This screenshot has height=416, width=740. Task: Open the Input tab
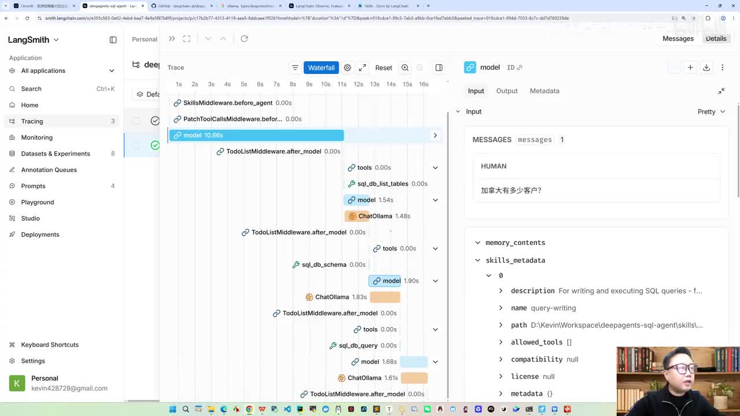click(476, 91)
